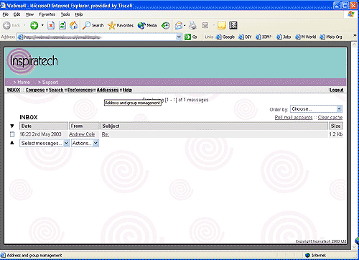Tick the checkbox for Andrew Cole message

point(12,134)
